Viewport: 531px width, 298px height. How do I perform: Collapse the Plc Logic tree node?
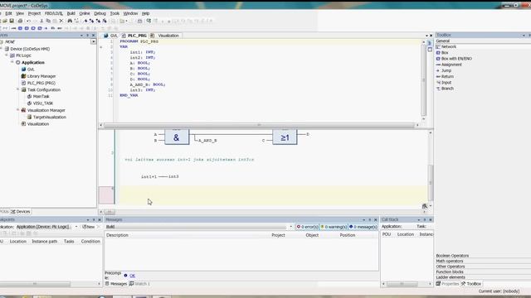click(x=7, y=55)
